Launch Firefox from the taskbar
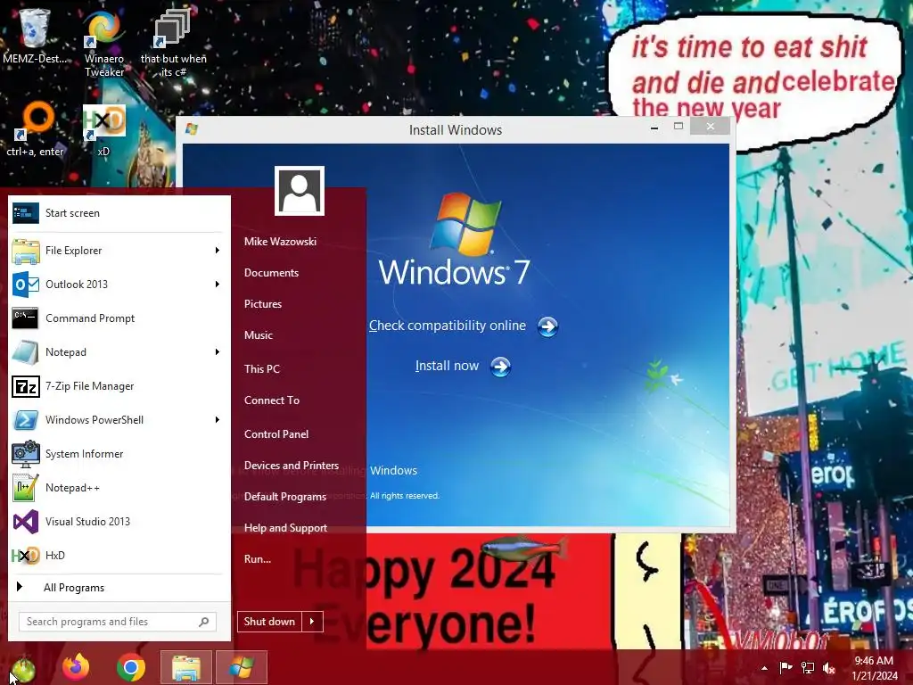 (76, 667)
